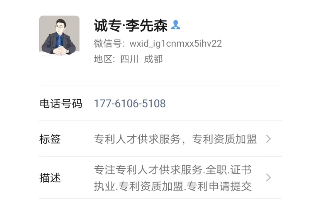Open the 标签 tags row
Image resolution: width=315 pixels, height=199 pixels.
pos(161,139)
